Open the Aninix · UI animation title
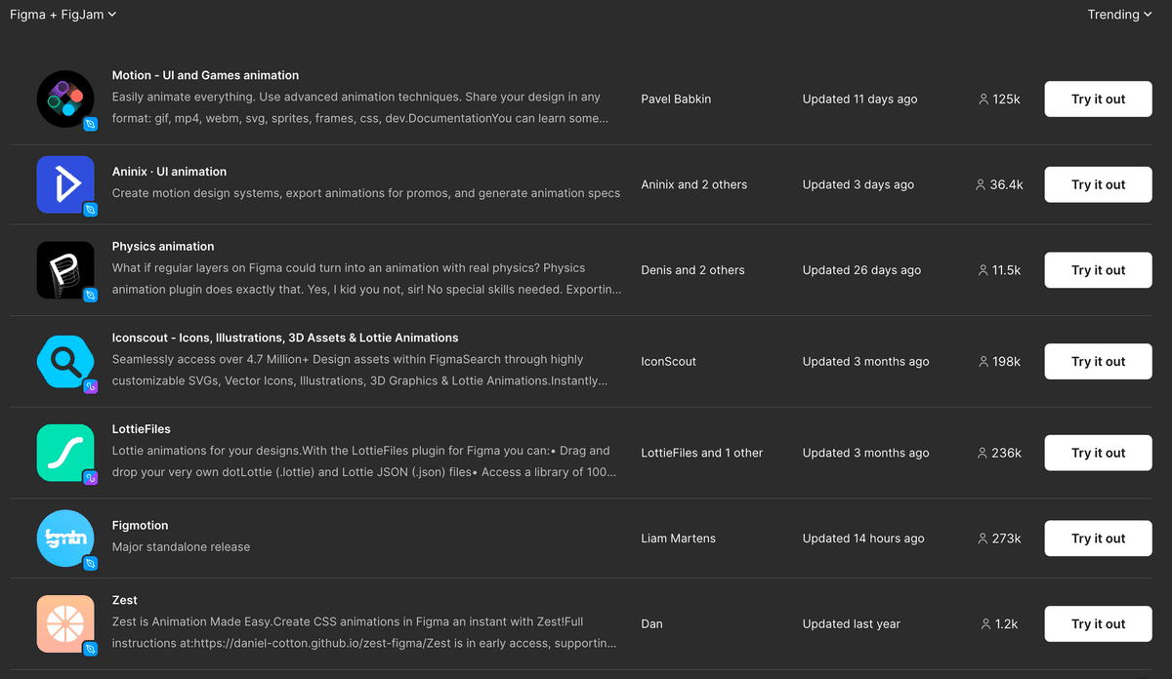This screenshot has width=1172, height=679. [x=169, y=172]
